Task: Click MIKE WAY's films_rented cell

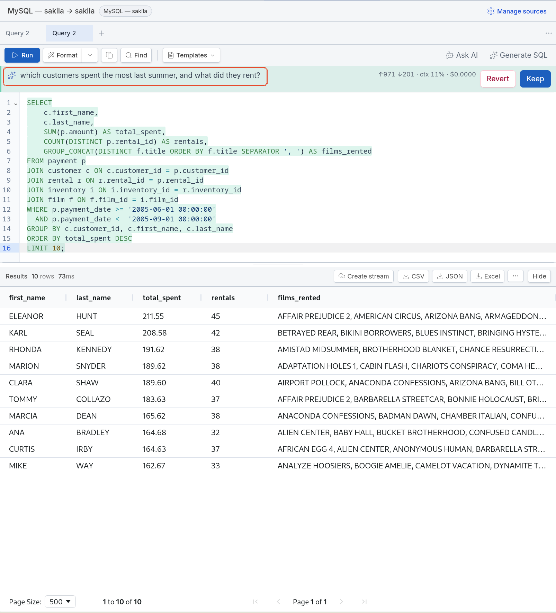Action: coord(412,466)
